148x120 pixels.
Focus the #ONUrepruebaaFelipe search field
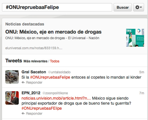click(x=57, y=7)
